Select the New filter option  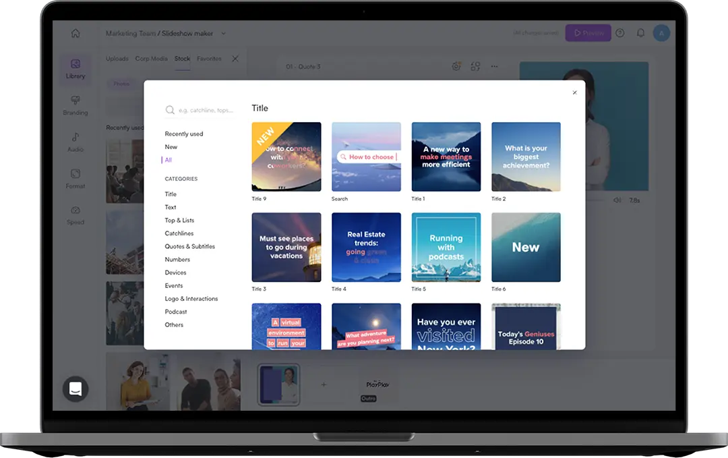click(171, 146)
